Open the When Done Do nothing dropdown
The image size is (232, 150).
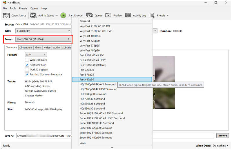coord(220,146)
